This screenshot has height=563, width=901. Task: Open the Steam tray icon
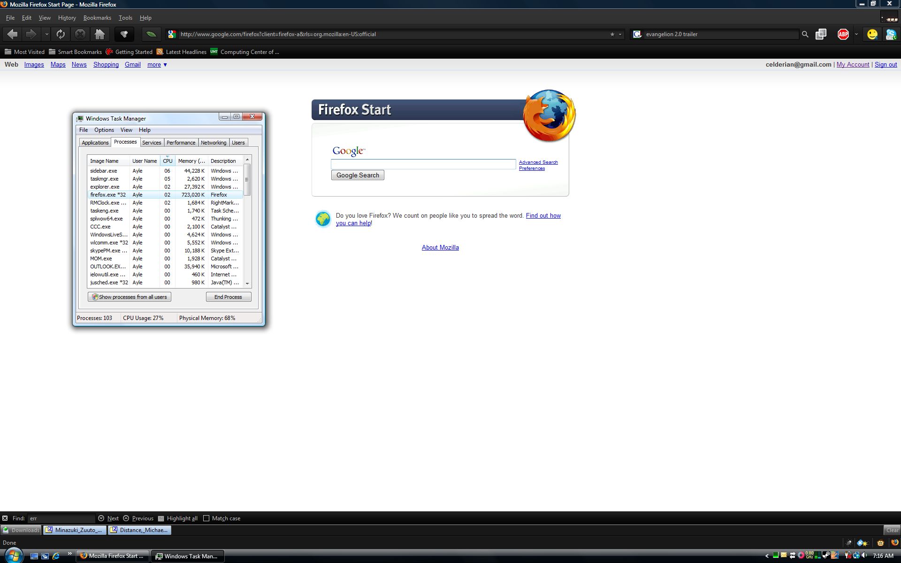pos(826,555)
